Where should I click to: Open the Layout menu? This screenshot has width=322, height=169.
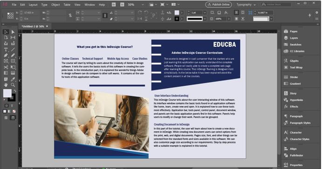(x=33, y=5)
